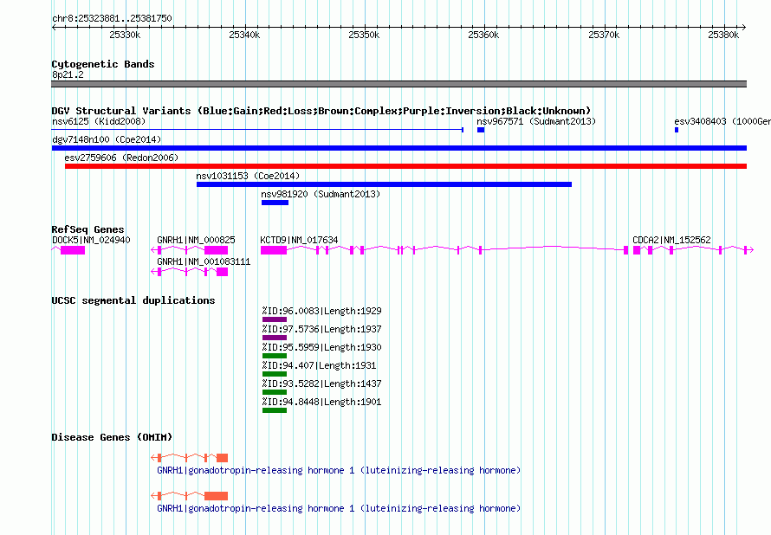
Task: Open the GNRH1|NM_000825 gene label
Action: 196,240
